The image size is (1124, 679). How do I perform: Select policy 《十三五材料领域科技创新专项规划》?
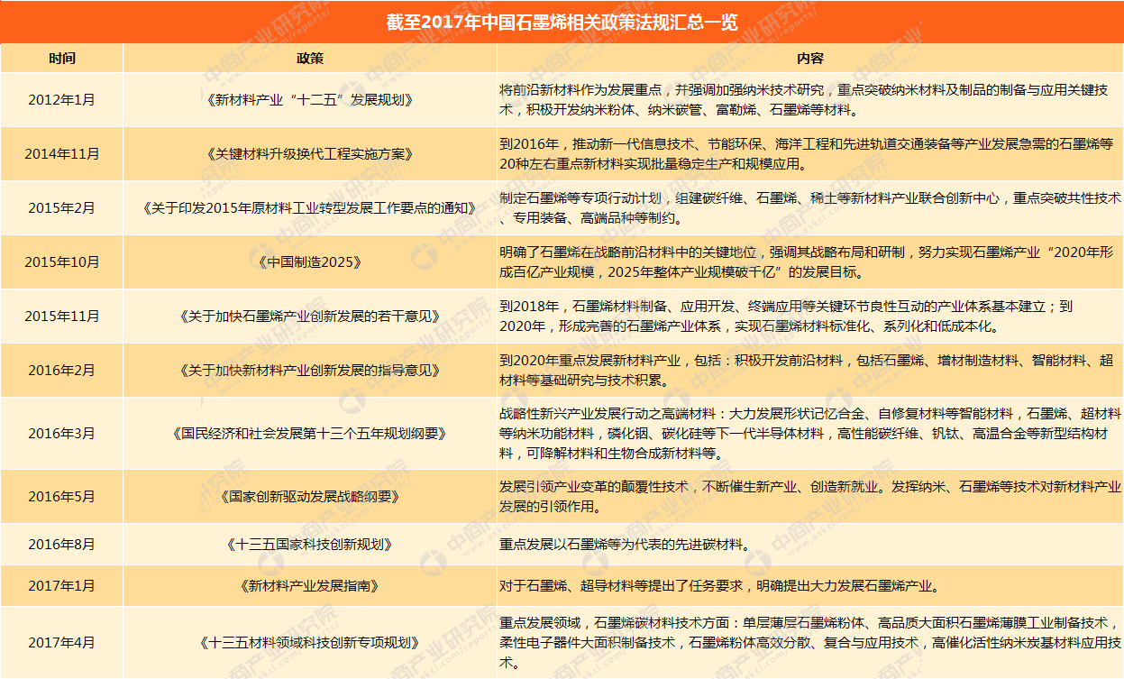click(309, 643)
